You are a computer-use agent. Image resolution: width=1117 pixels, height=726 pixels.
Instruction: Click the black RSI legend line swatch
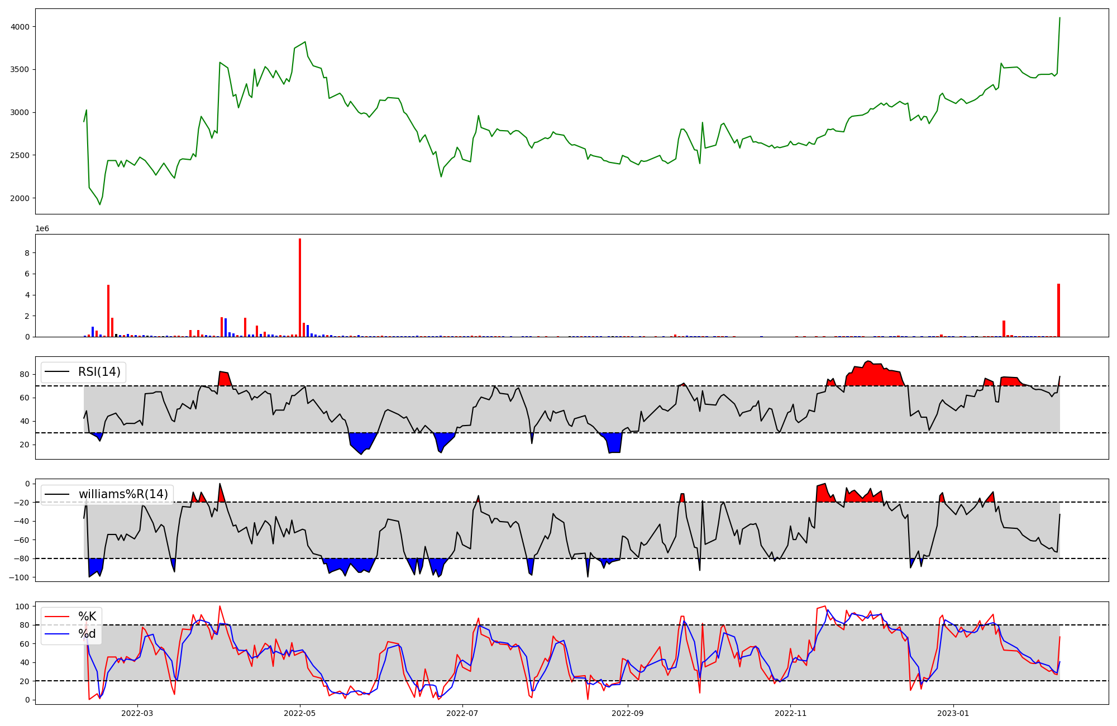tap(57, 372)
